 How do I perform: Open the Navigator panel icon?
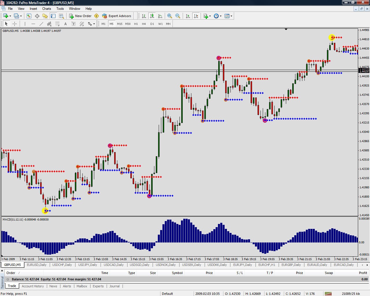[45, 16]
